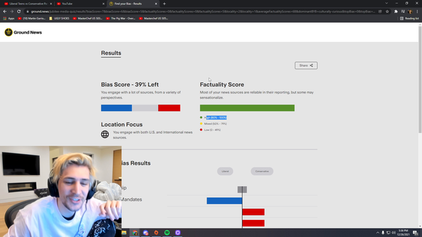Screen dimensions: 422x237
Task: Click the Ground News brand text
Action: click(28, 32)
